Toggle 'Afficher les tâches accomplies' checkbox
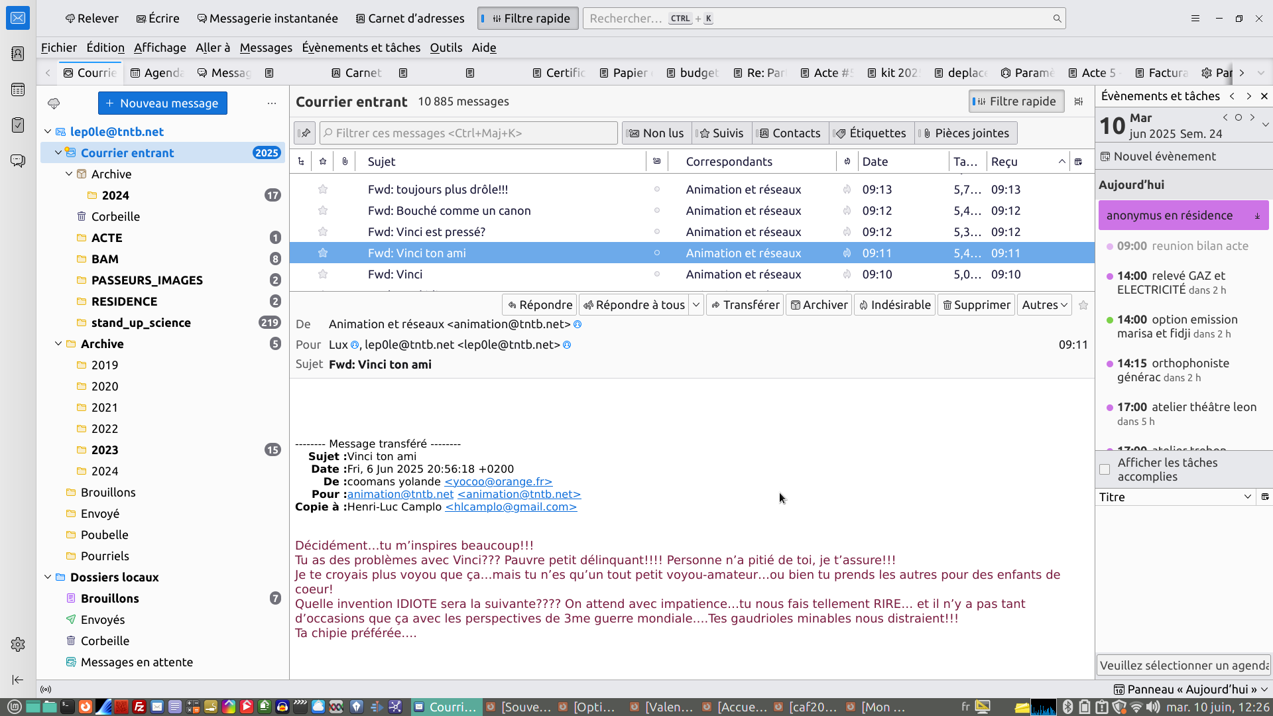 click(x=1105, y=469)
